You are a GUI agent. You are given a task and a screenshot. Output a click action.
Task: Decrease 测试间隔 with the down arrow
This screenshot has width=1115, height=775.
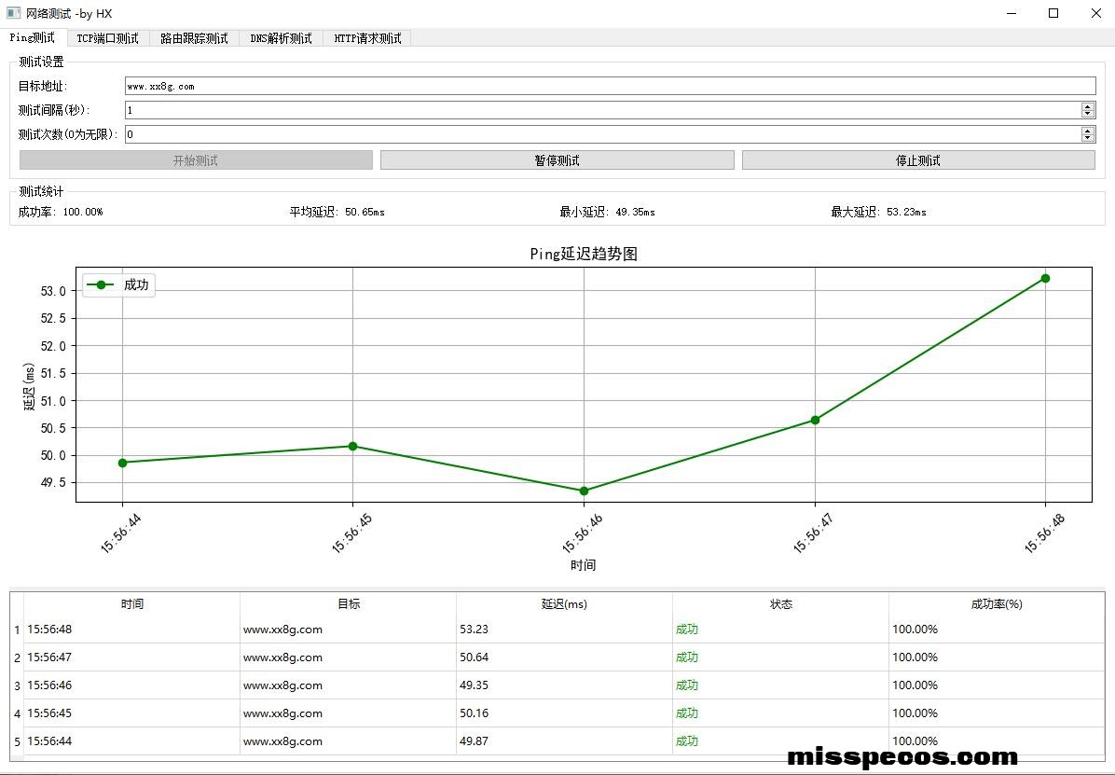coord(1088,114)
